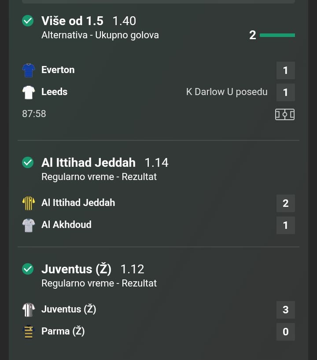Click the Parma (Ž) team name
This screenshot has height=360, width=317.
[x=63, y=331]
